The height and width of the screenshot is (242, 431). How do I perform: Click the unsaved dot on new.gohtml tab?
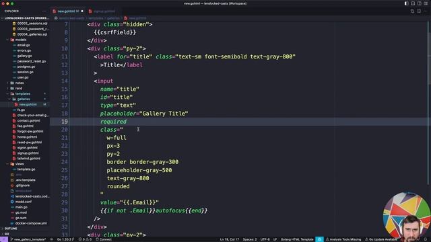pyautogui.click(x=82, y=11)
